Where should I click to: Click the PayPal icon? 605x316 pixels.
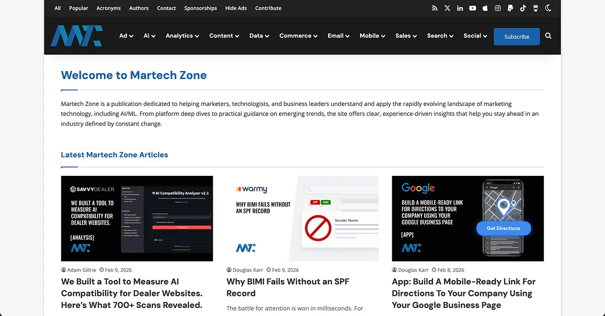(x=510, y=8)
